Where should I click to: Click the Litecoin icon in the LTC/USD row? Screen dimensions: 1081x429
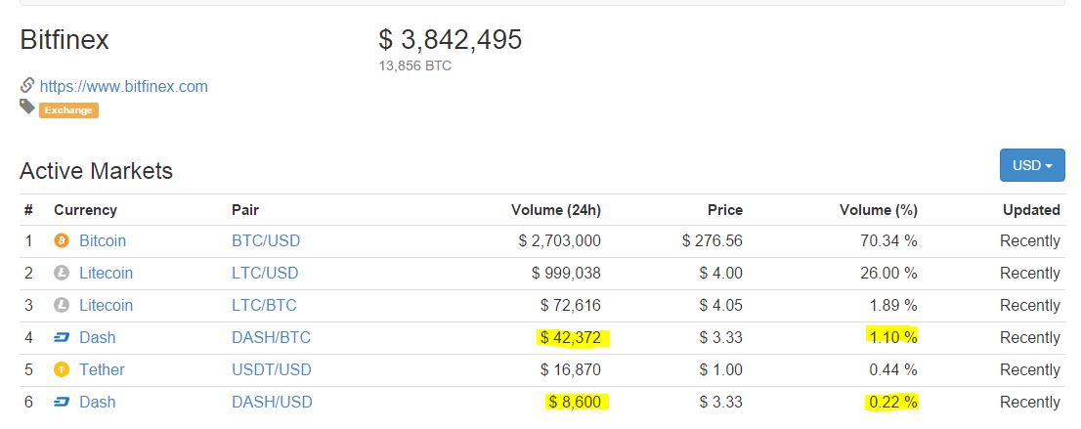62,273
